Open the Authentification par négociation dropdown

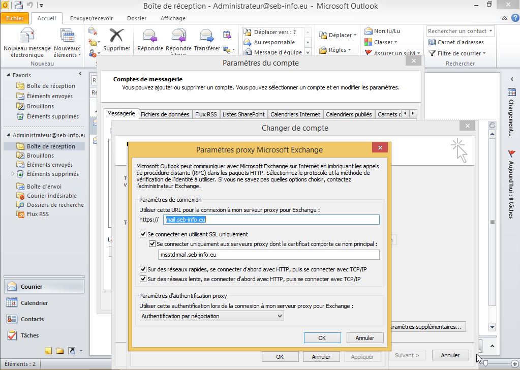[x=212, y=316]
